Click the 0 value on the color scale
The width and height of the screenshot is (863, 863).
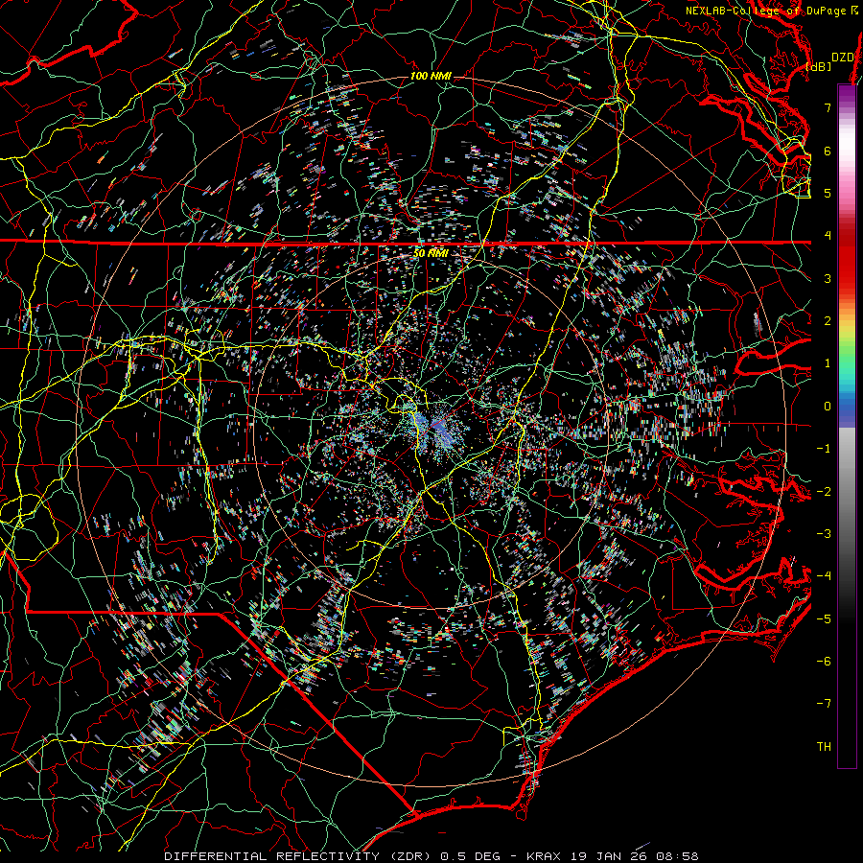[x=828, y=407]
